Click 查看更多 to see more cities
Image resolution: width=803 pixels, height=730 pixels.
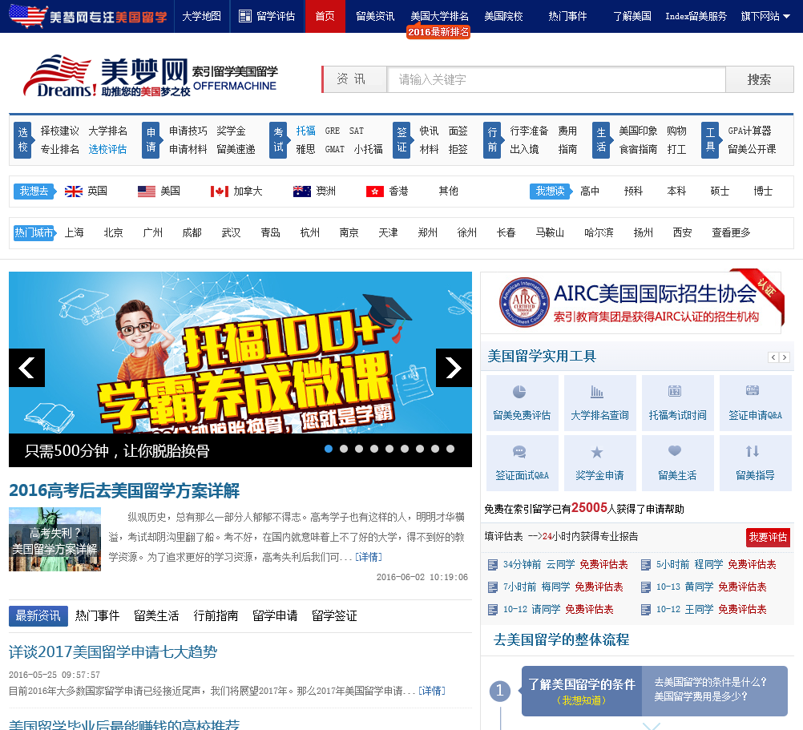[x=731, y=233]
